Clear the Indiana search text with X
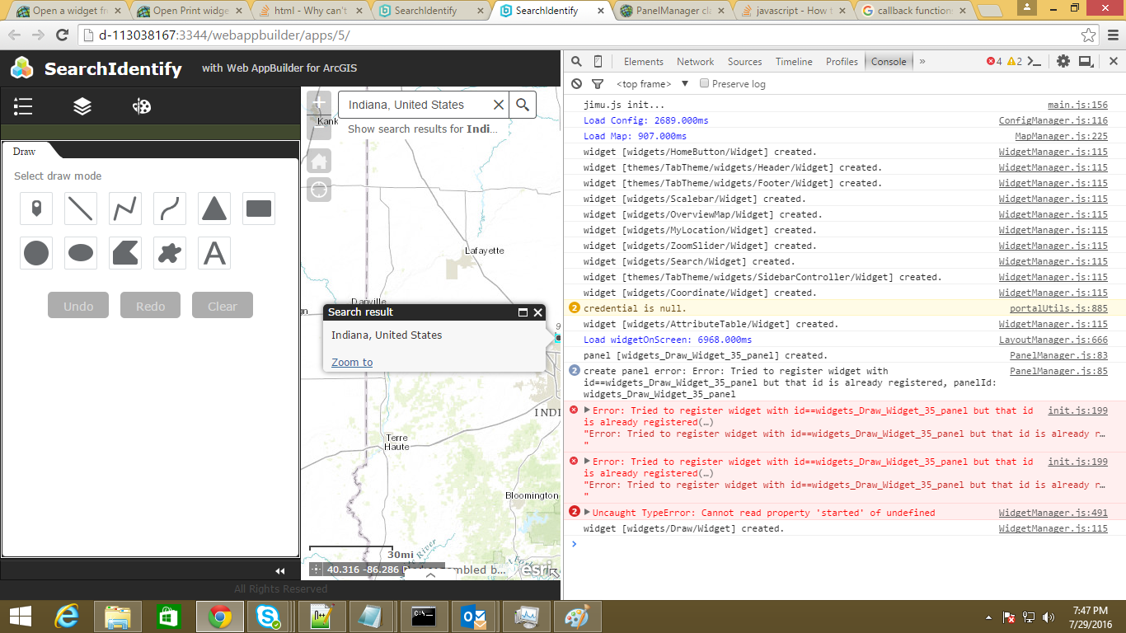1126x633 pixels. (x=498, y=105)
